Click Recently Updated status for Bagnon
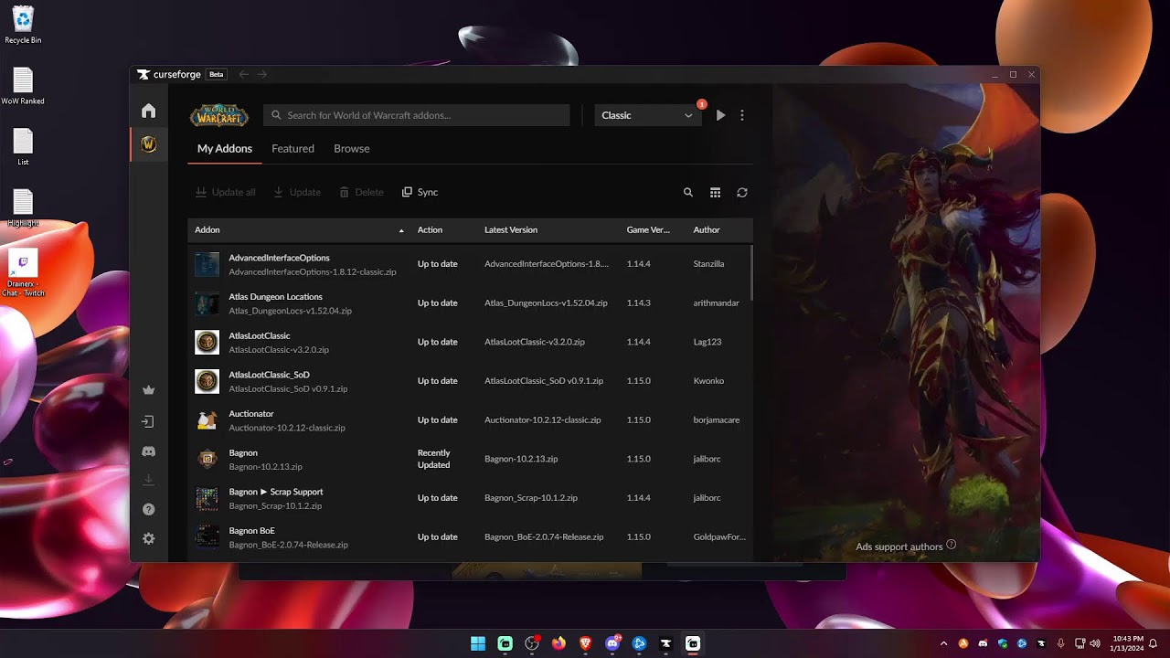This screenshot has width=1170, height=658. 434,459
